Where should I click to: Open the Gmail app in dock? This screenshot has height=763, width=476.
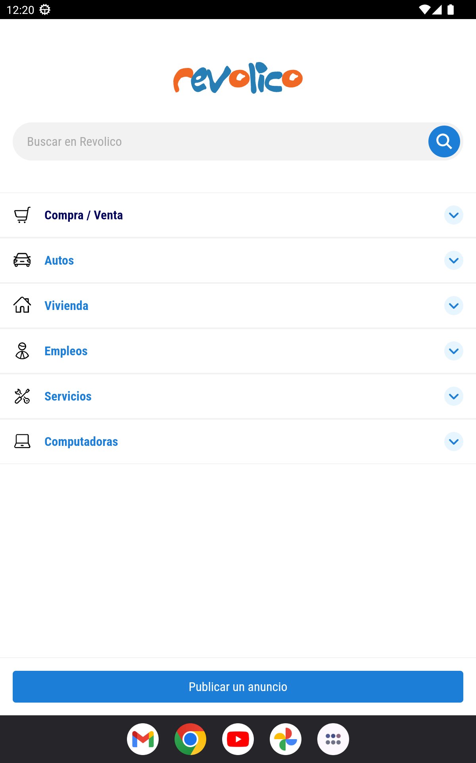coord(143,739)
